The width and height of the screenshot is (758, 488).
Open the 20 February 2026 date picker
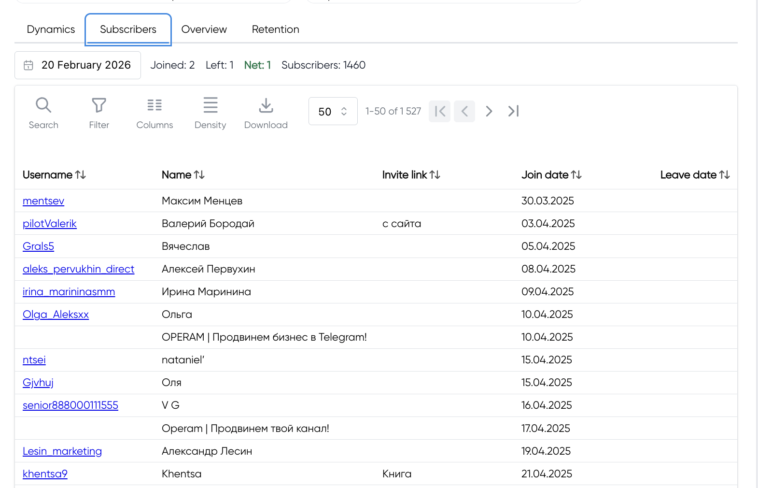(x=78, y=65)
